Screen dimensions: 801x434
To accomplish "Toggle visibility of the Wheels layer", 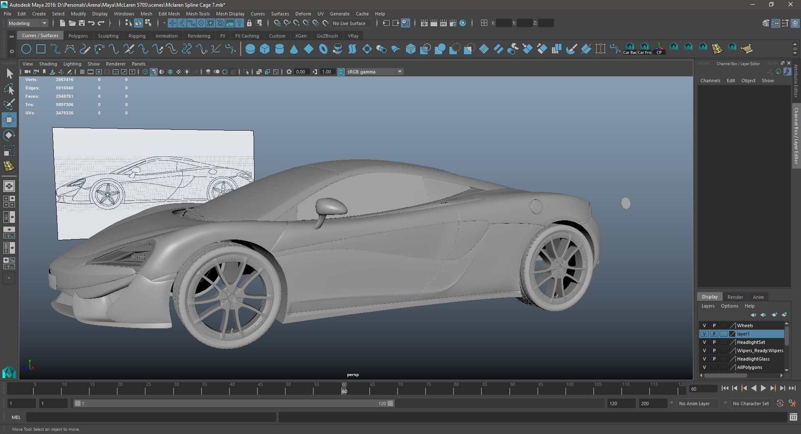I will pyautogui.click(x=704, y=325).
